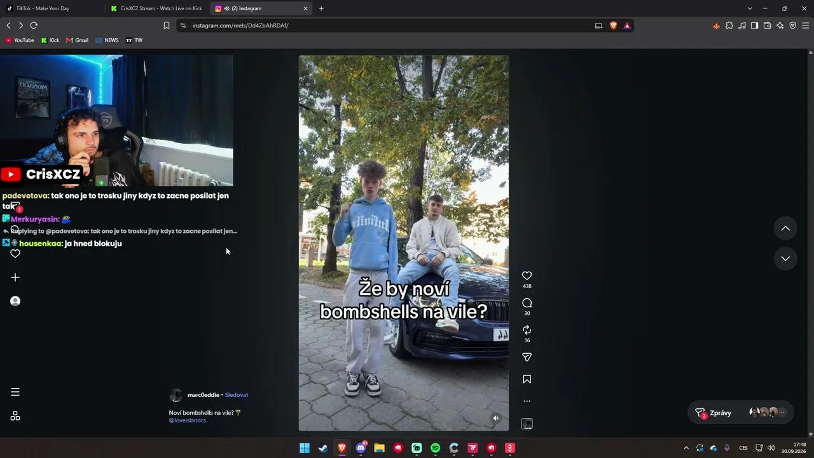Screen dimensions: 814x458
Task: Open the @loveislandcs mention link
Action: (188, 420)
